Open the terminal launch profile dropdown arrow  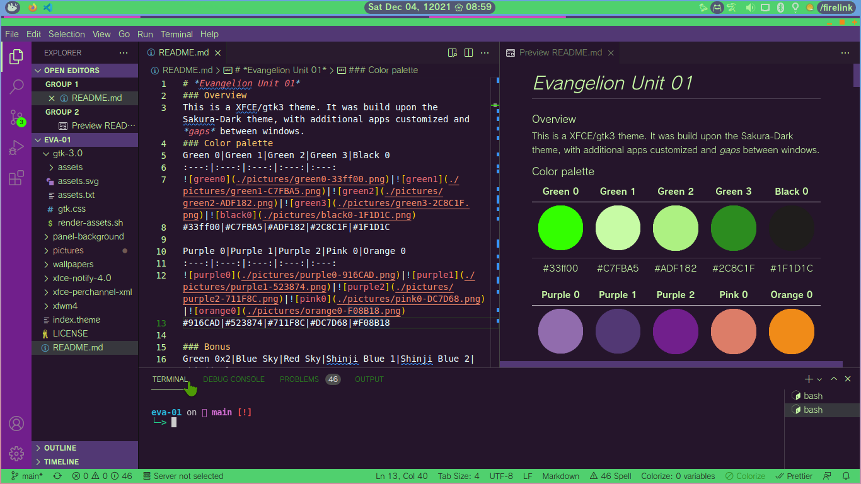click(x=819, y=379)
